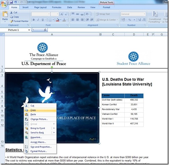Image resolution: width=169 pixels, height=165 pixels.
Task: Open Merge & Center dropdown arrow
Action: click(117, 20)
